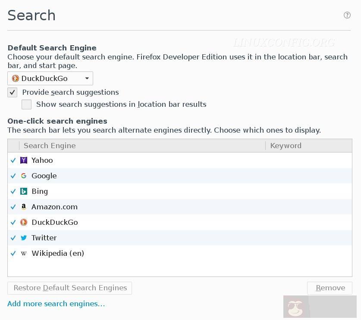Click the DuckDuckGo icon in engine list

[x=24, y=222]
